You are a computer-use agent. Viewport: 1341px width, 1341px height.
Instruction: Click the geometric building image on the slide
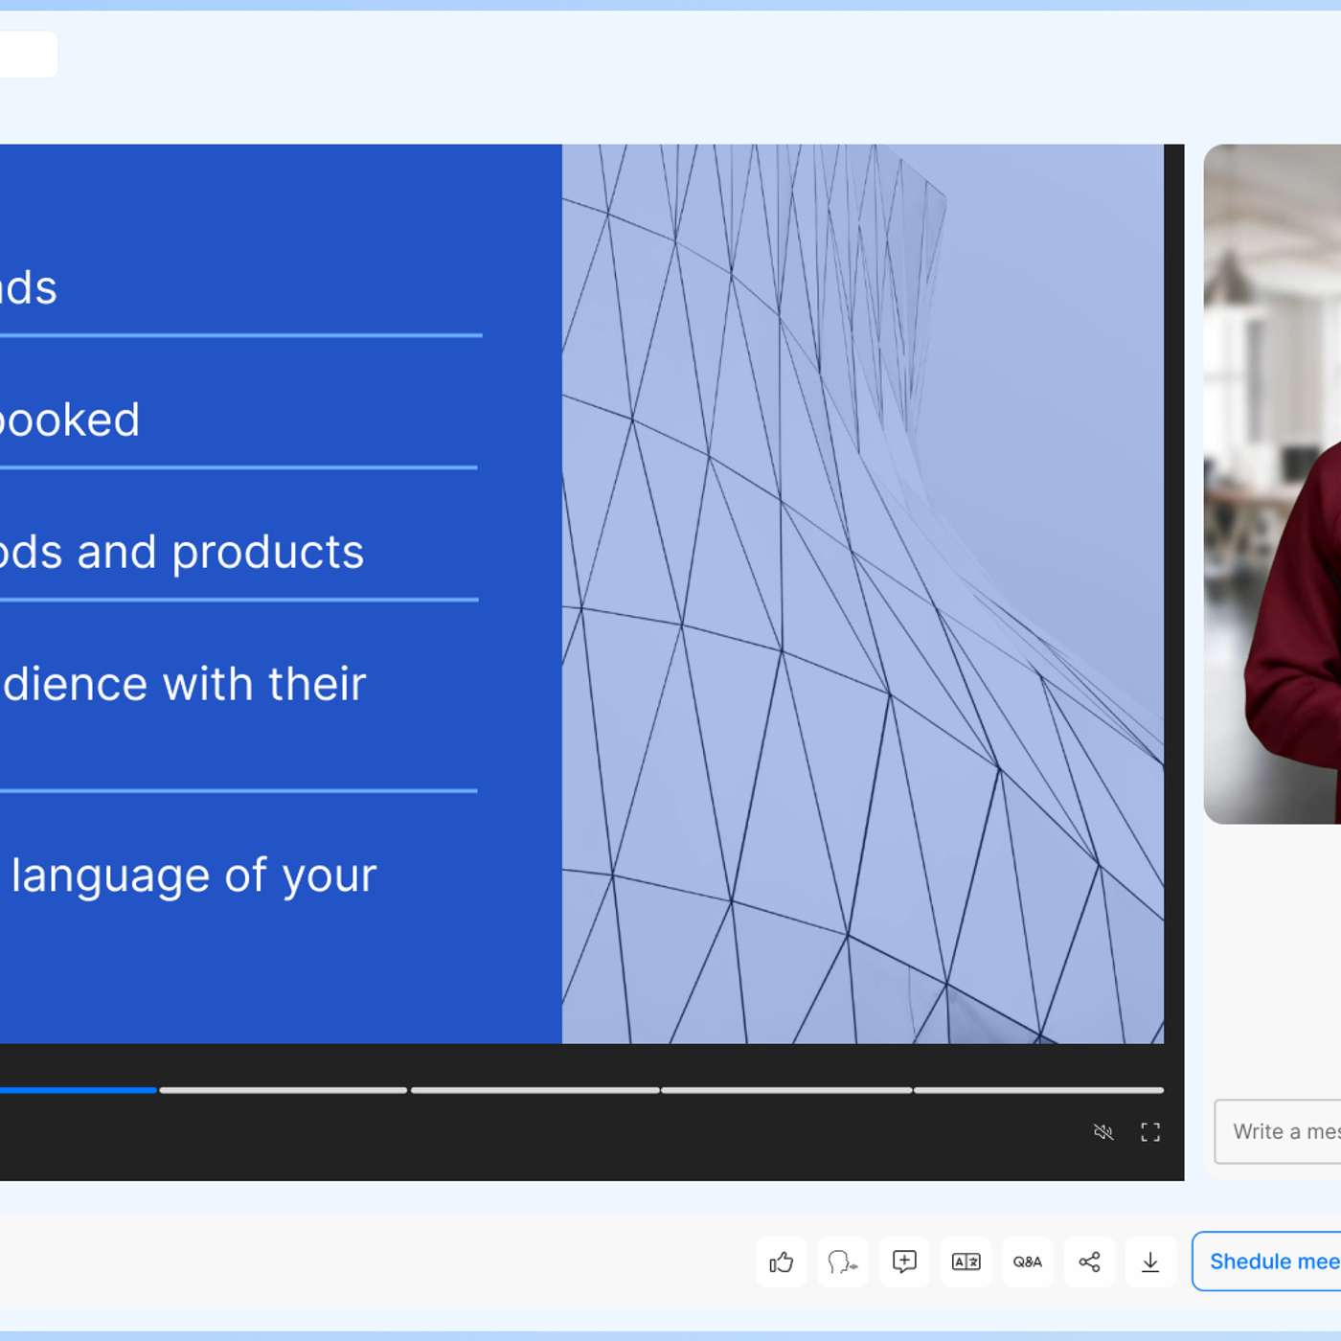(x=863, y=594)
